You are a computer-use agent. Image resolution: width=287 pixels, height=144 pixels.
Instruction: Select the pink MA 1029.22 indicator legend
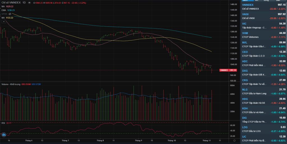tap(7, 6)
